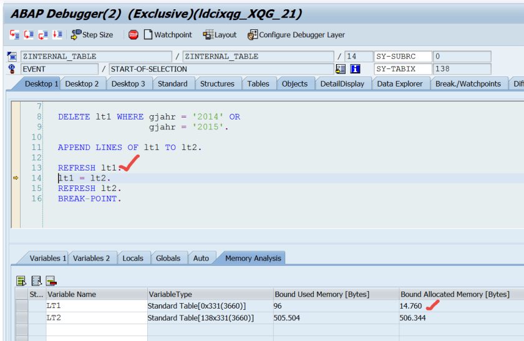Image resolution: width=524 pixels, height=341 pixels.
Task: Click the program icon left of ZINTERNAL_TABLE
Action: click(x=11, y=57)
